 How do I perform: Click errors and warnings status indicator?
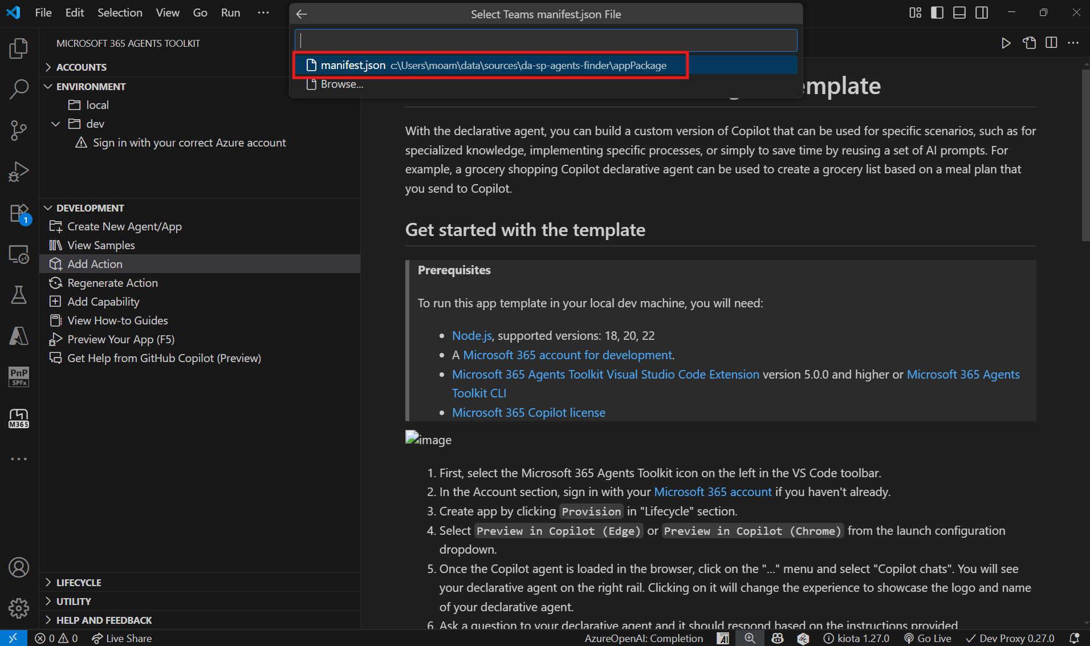[56, 638]
